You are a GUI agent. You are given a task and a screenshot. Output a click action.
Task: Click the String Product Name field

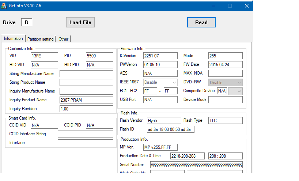tap(86, 82)
